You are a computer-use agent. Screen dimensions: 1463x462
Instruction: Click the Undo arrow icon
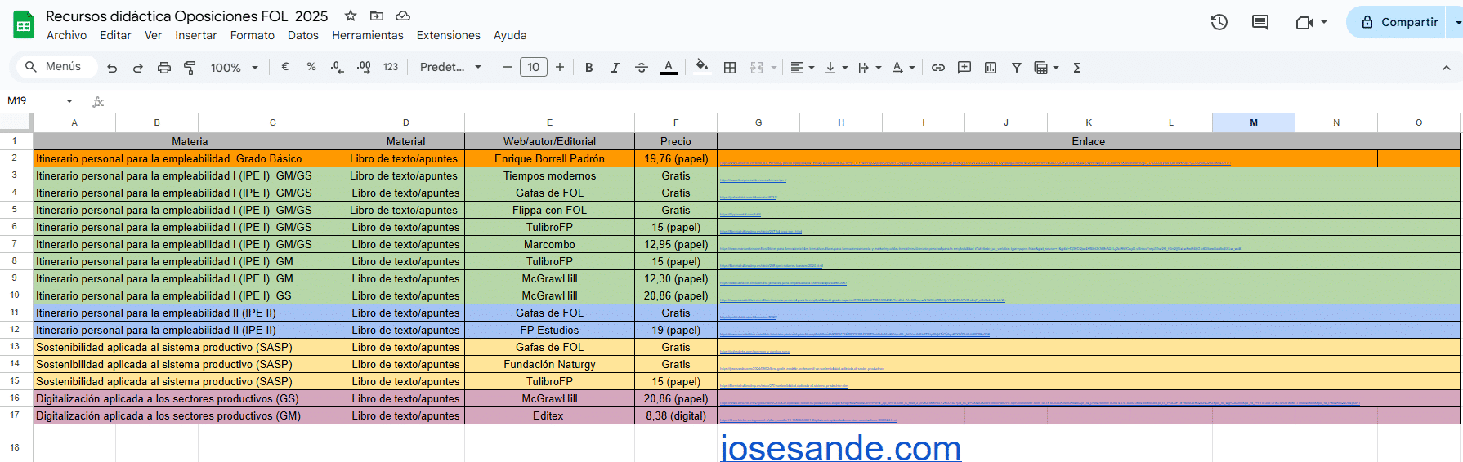(112, 68)
